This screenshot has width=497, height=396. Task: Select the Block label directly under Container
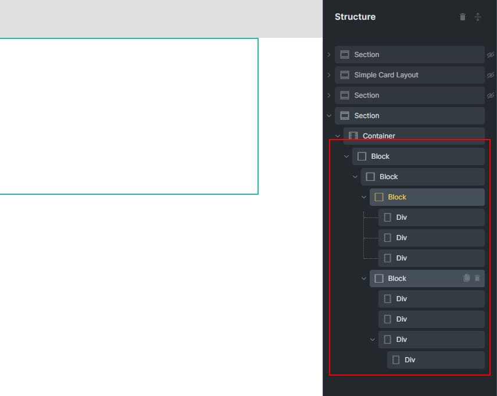380,156
